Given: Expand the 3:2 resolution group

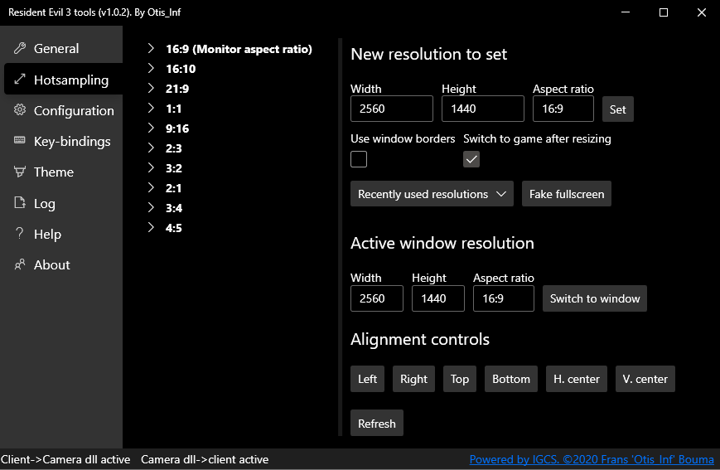Looking at the screenshot, I should coord(151,167).
